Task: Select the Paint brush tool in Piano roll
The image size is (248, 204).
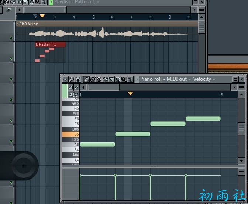Action: (x=93, y=79)
